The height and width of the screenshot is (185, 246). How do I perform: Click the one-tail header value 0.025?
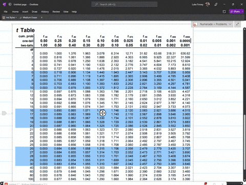(128, 41)
